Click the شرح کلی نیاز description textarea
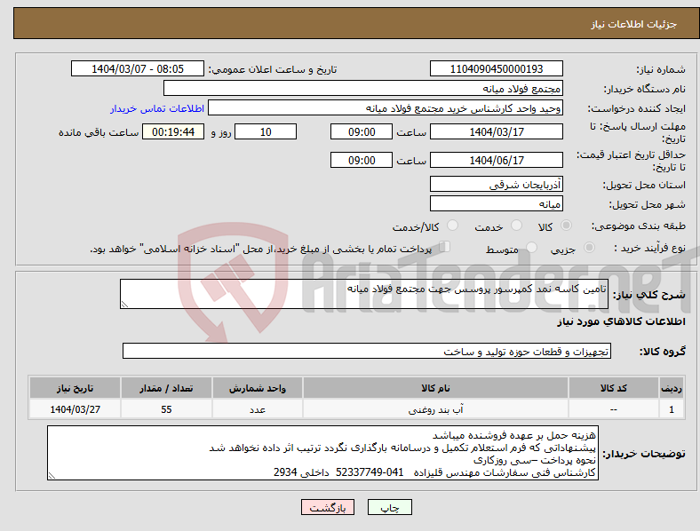 (x=364, y=294)
